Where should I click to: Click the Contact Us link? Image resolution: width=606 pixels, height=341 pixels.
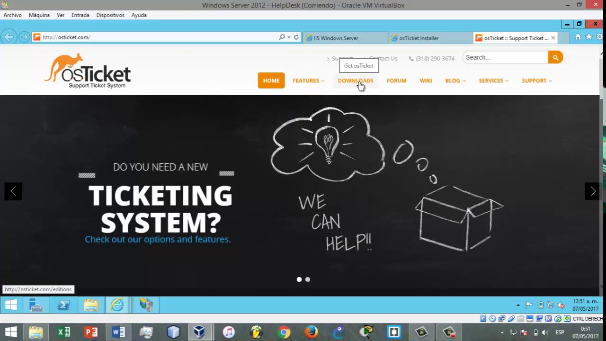(383, 59)
